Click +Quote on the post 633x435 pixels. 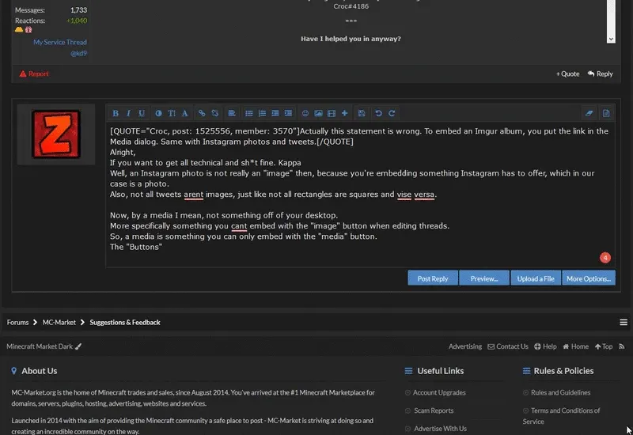[x=567, y=74]
